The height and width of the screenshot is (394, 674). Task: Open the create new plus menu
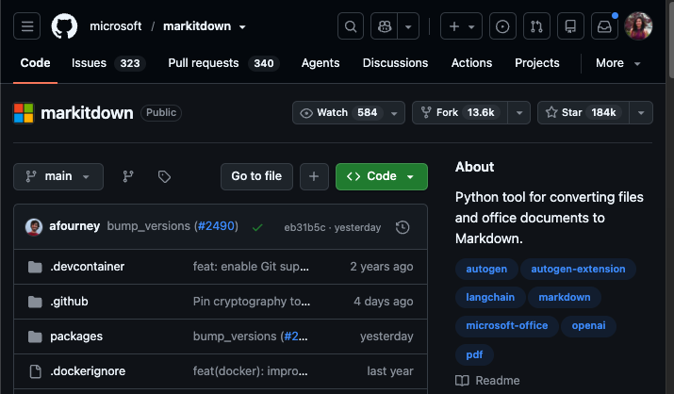tap(461, 26)
